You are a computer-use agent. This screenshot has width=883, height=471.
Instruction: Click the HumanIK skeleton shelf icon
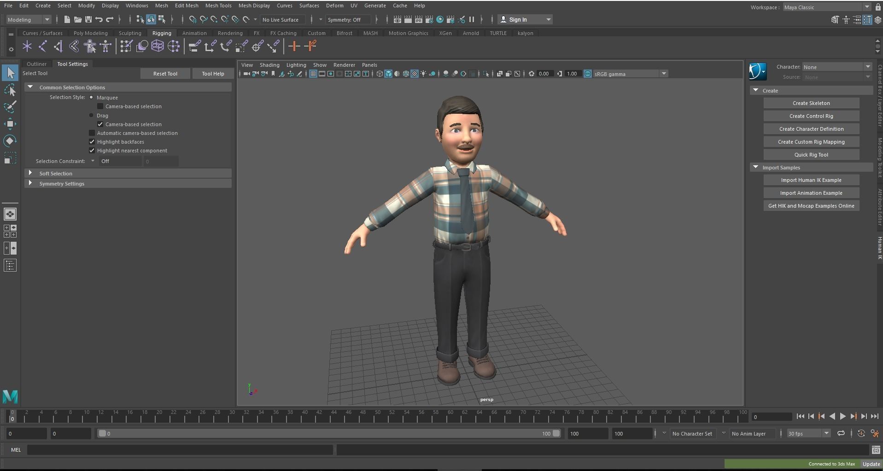coord(105,46)
